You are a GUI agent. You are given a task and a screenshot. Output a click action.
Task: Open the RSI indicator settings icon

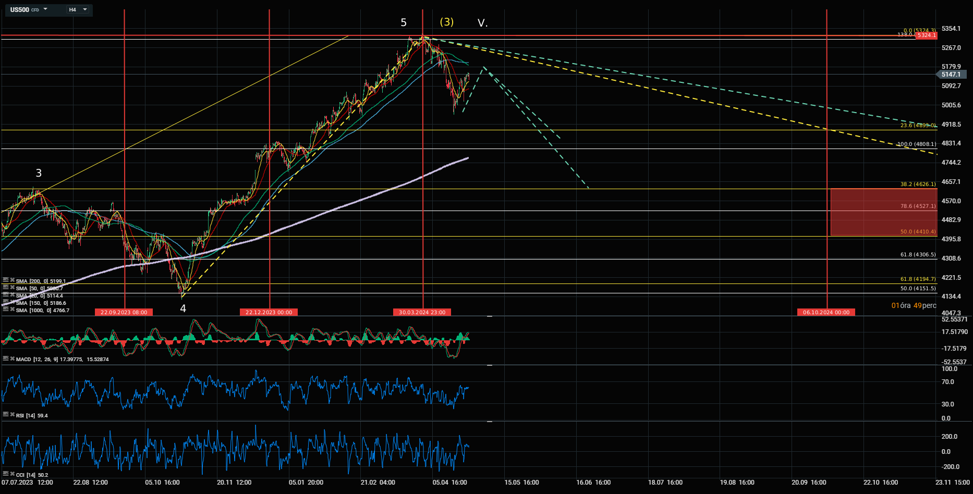pos(6,415)
